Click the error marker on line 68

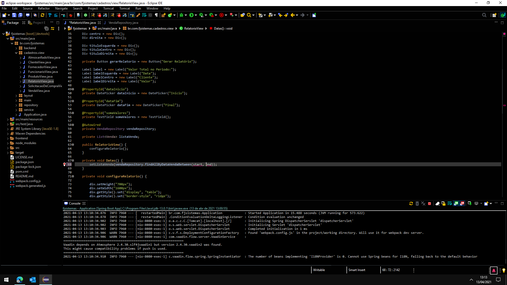click(x=64, y=164)
